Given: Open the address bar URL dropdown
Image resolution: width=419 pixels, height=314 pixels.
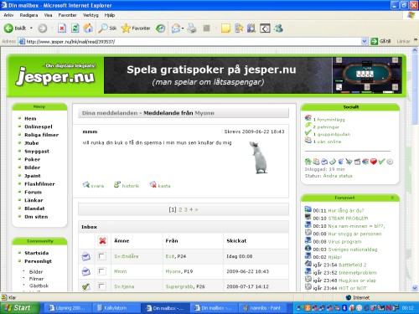Looking at the screenshot, I should [x=365, y=42].
